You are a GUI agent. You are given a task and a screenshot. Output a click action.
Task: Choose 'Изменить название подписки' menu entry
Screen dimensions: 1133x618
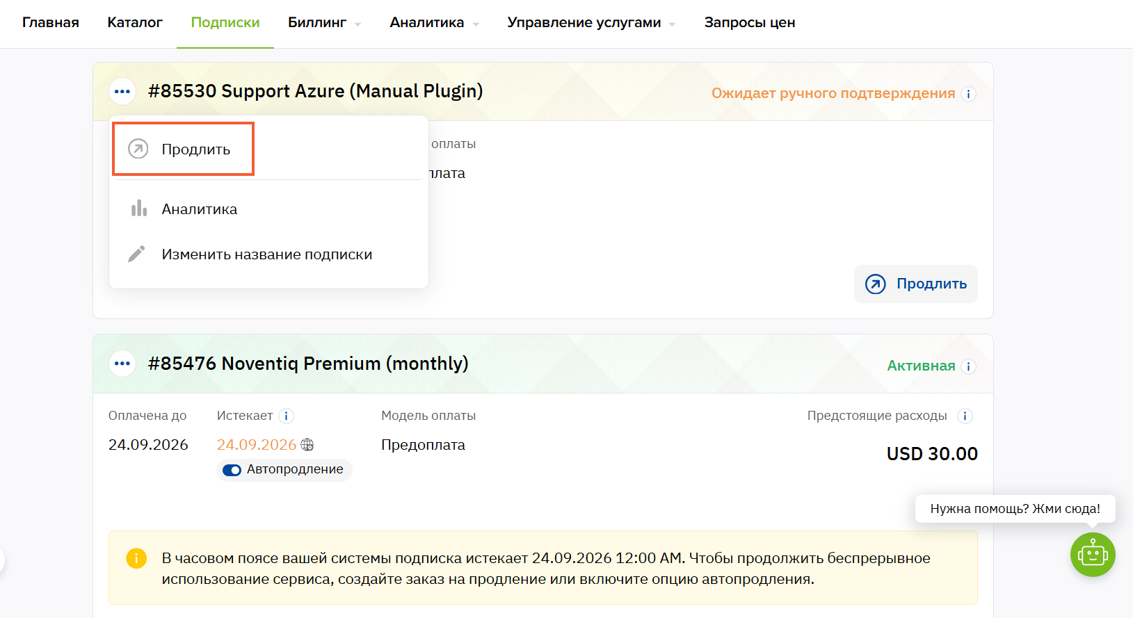[x=268, y=254]
